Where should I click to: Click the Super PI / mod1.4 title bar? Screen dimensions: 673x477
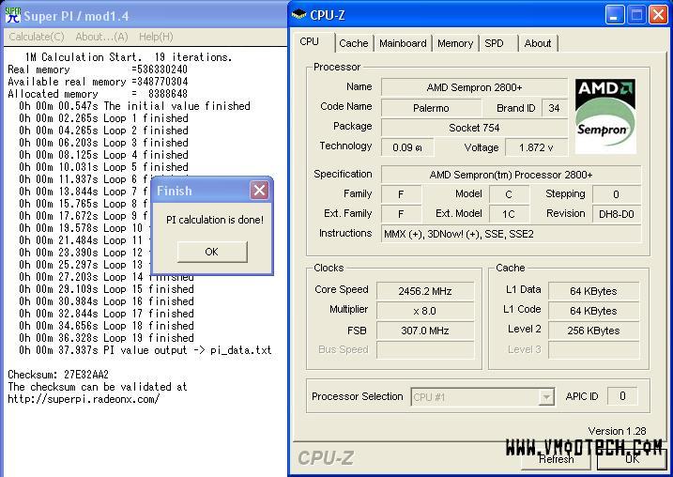144,15
